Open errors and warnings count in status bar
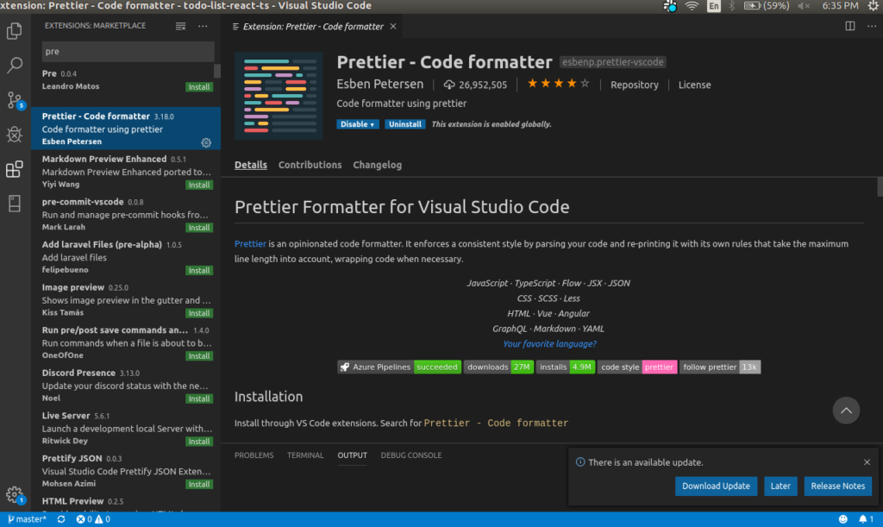883x527 pixels. pyautogui.click(x=93, y=519)
